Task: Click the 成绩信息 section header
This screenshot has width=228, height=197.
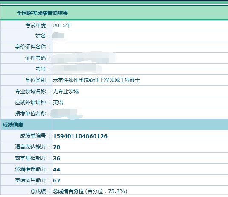Action: click(13, 125)
